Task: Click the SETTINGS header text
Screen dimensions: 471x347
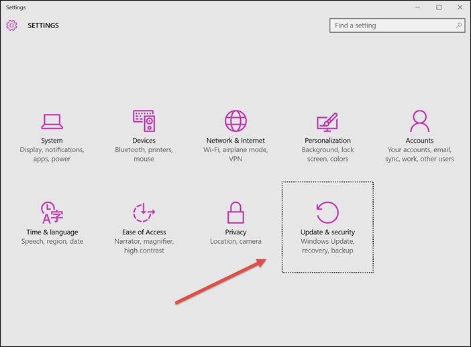Action: coord(43,25)
